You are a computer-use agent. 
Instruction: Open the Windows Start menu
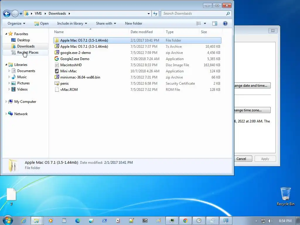(x=8, y=221)
